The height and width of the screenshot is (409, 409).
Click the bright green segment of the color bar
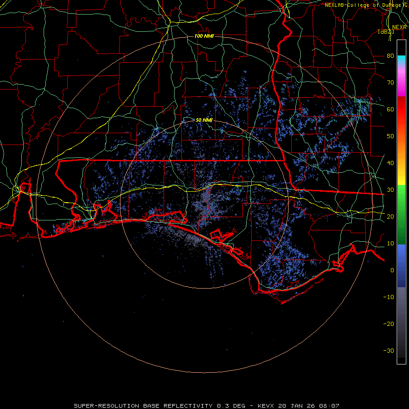point(401,195)
